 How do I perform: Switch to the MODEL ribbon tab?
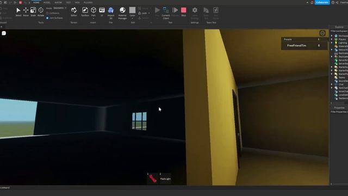coord(47,2)
